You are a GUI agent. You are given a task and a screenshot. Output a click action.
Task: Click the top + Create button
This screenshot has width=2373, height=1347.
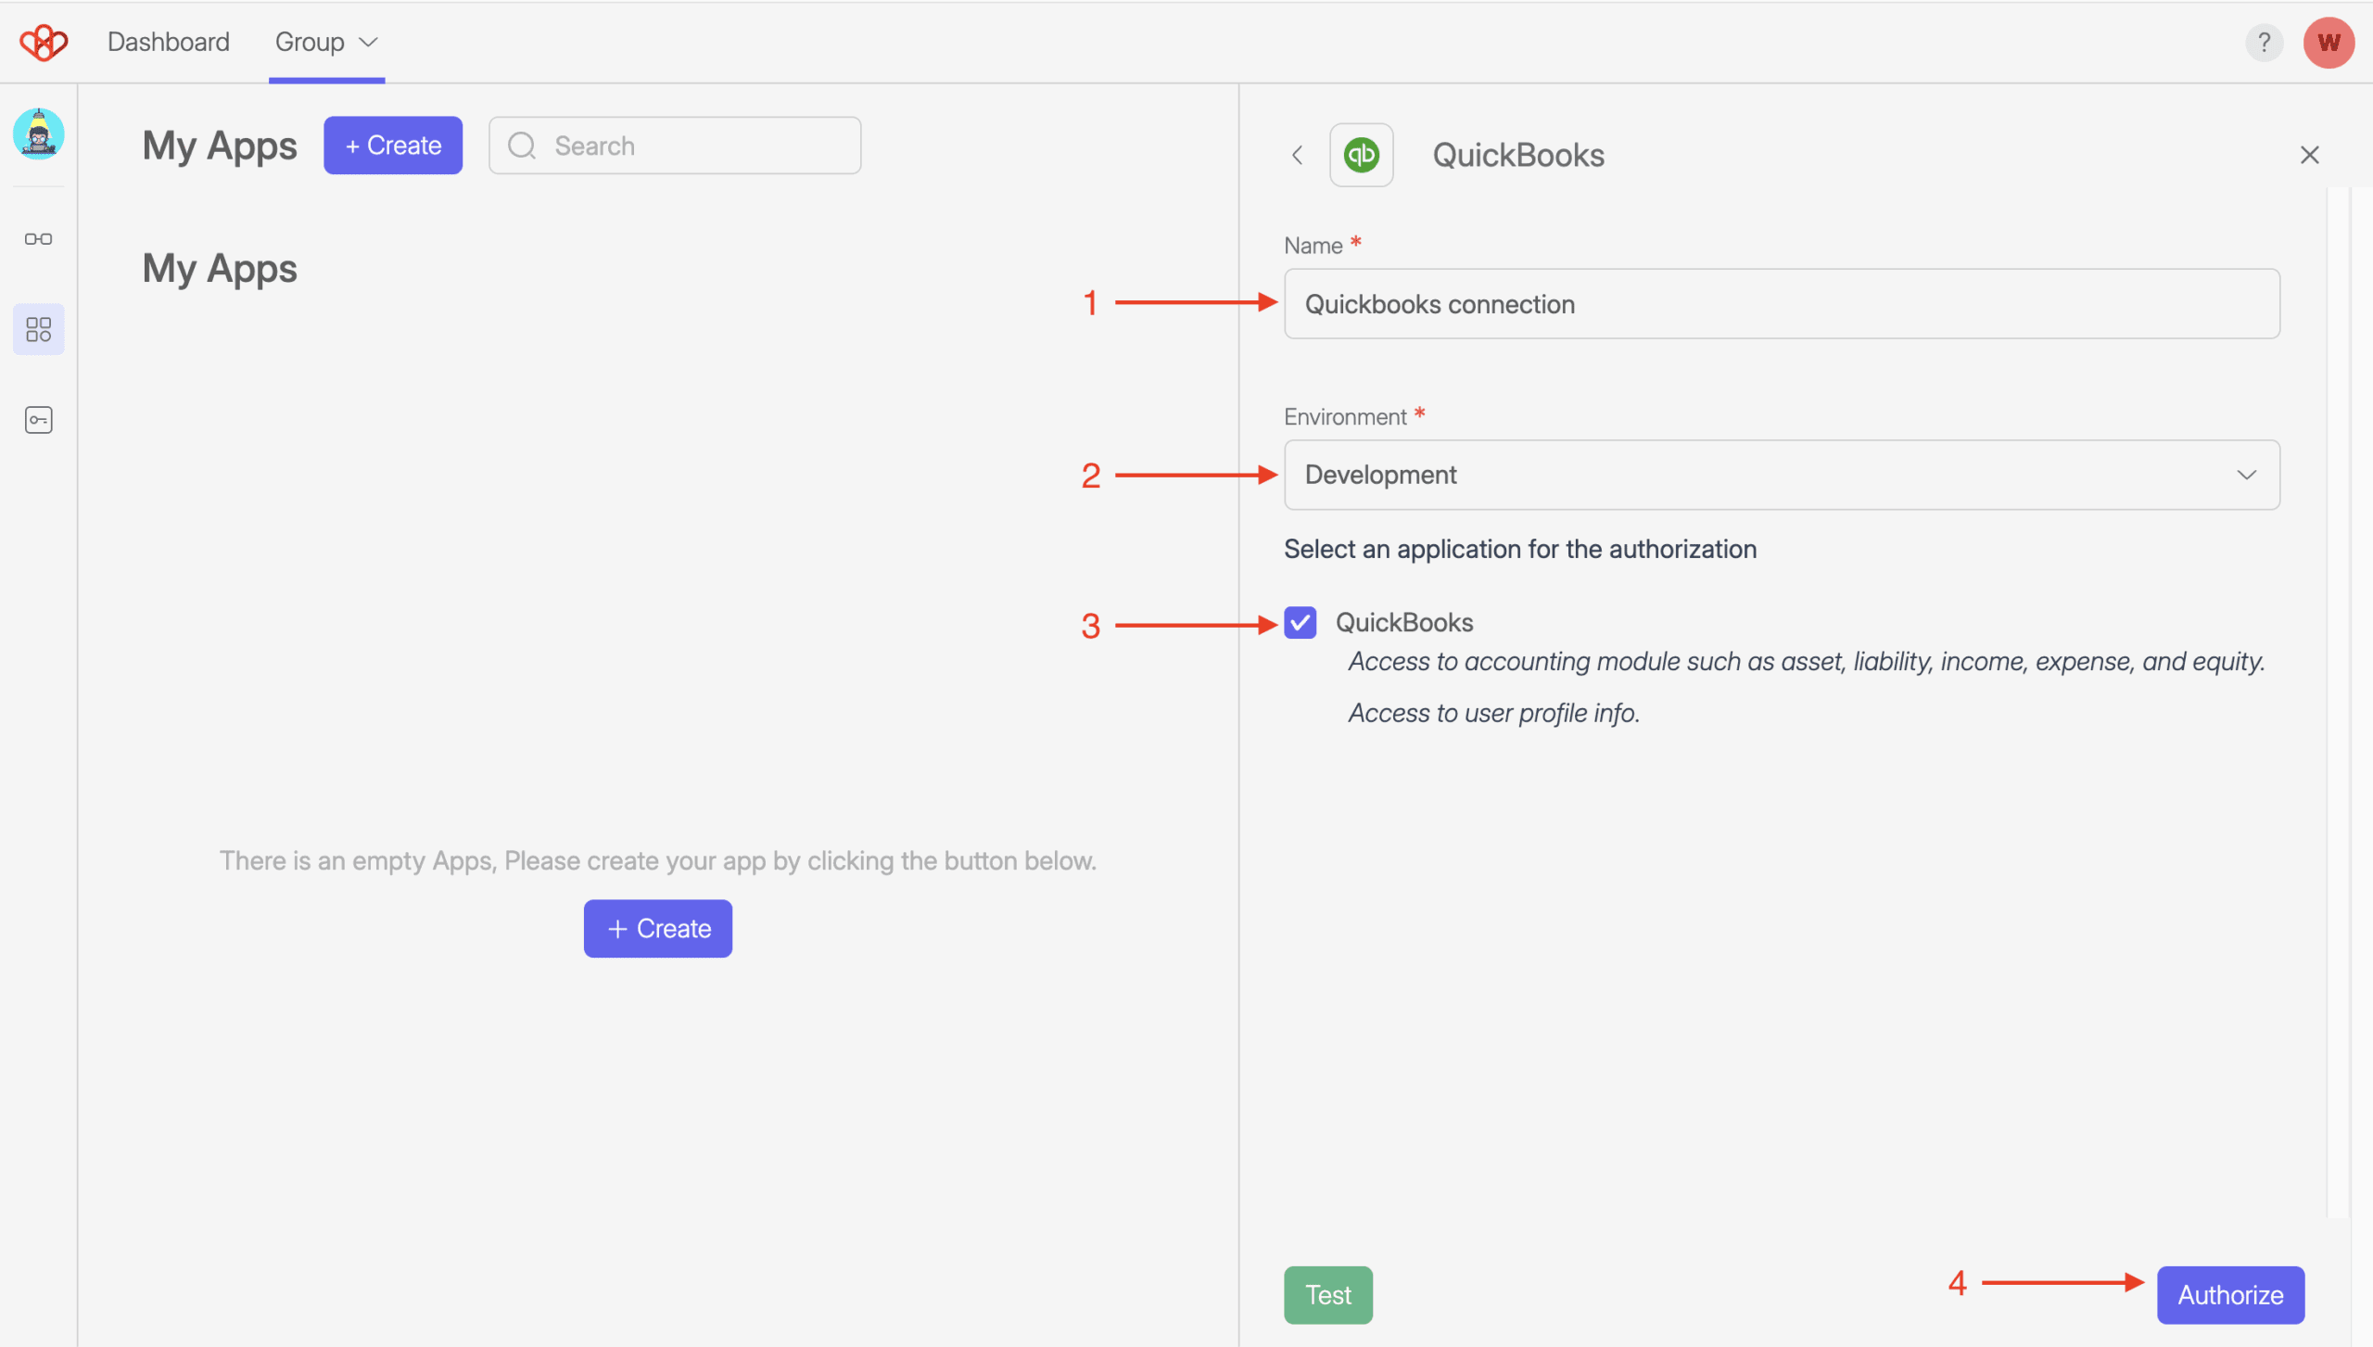coord(393,146)
